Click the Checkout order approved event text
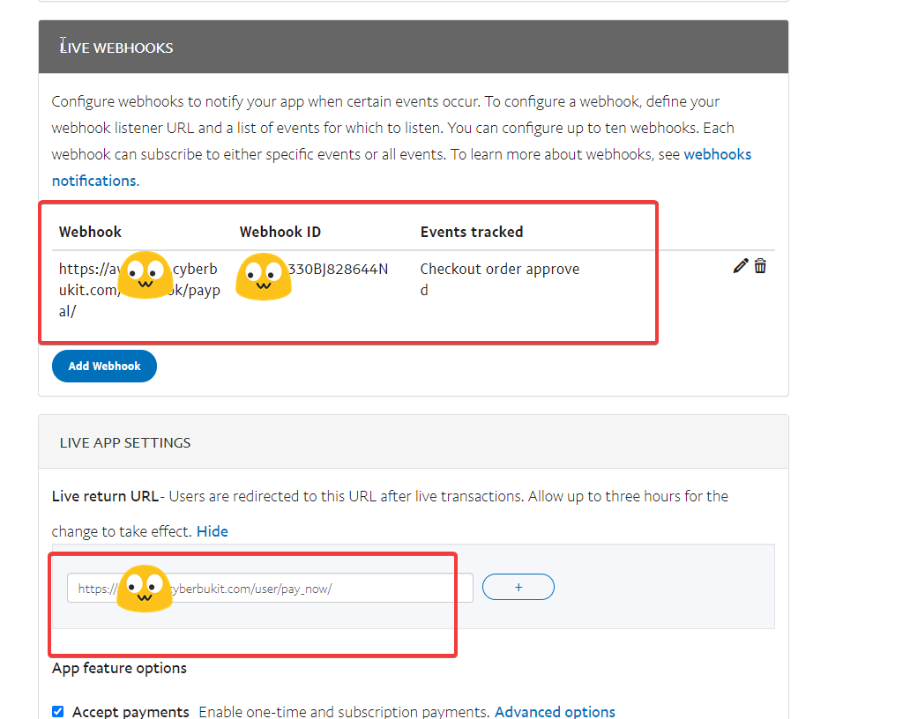The image size is (910, 719). tap(500, 279)
